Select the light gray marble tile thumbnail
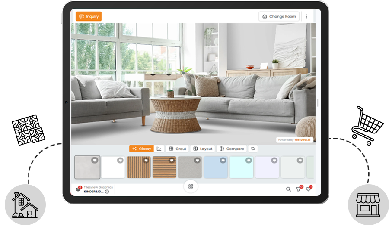The width and height of the screenshot is (392, 226). click(x=87, y=167)
